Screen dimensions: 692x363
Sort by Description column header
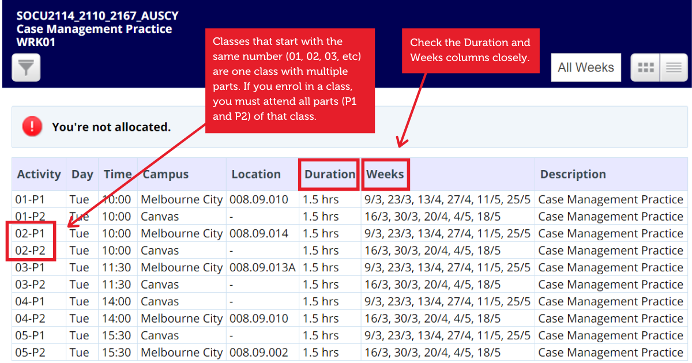(573, 175)
